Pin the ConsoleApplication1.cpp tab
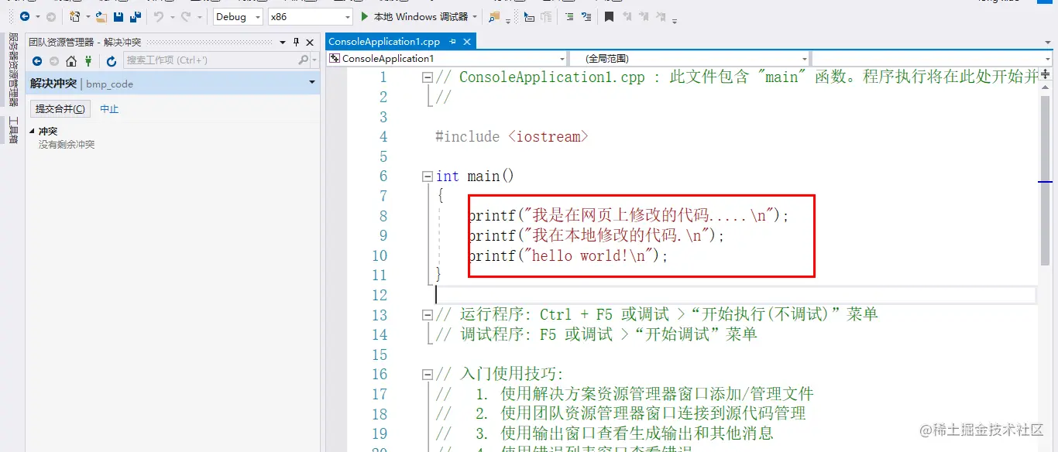This screenshot has width=1058, height=452. 452,42
